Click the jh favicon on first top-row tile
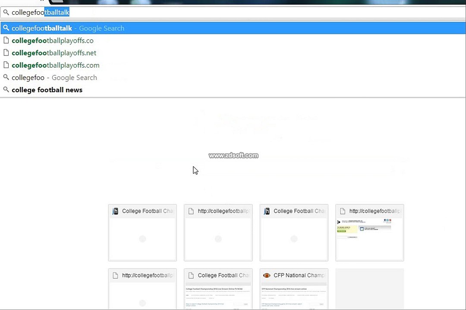Screen dimensions: 466x310 point(115,211)
